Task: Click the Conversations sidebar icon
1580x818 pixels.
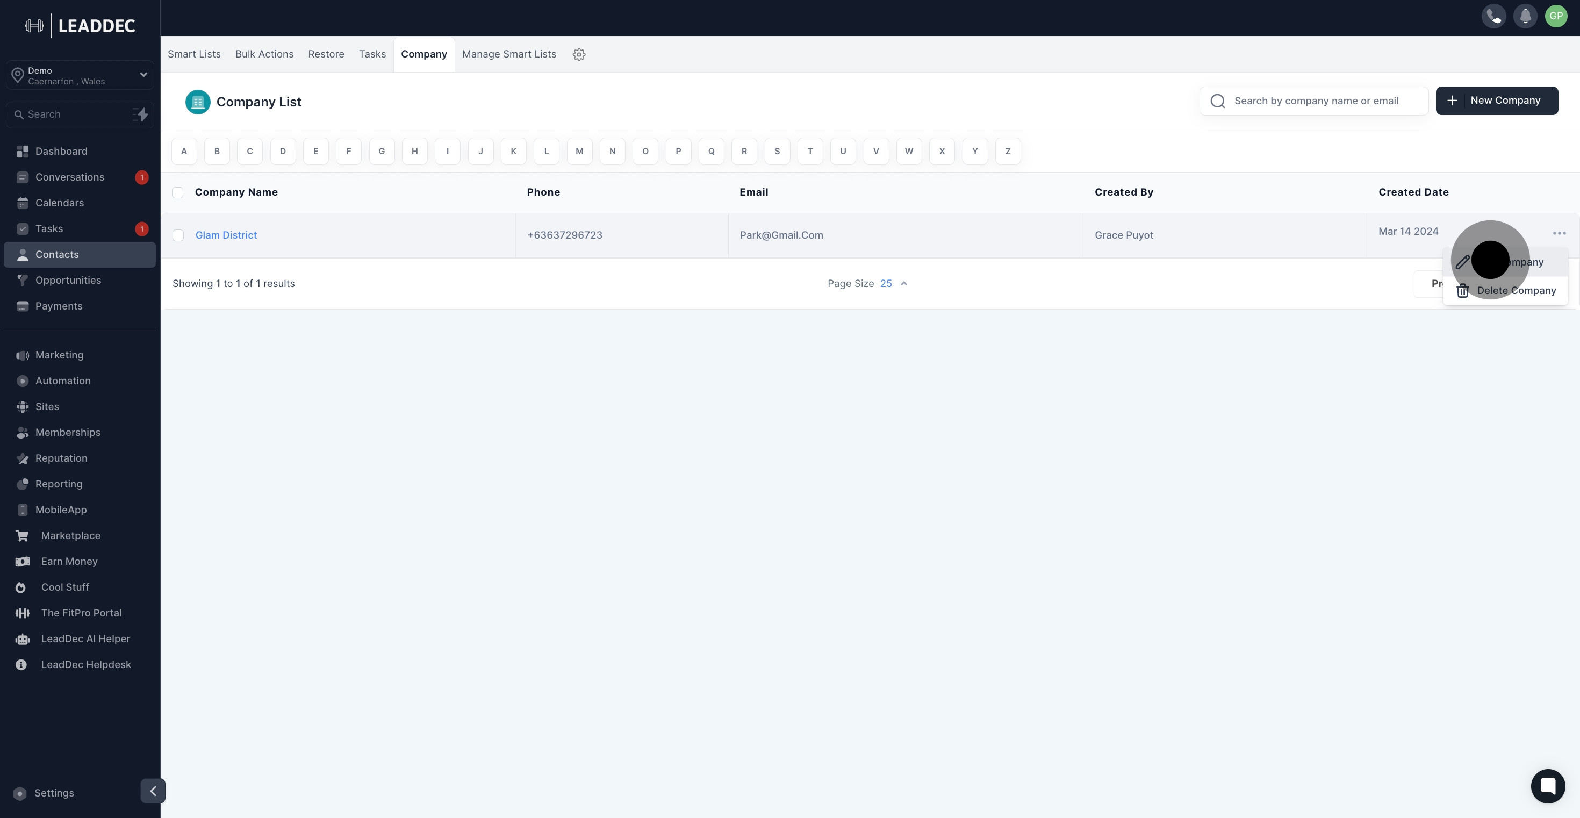Action: click(x=23, y=177)
